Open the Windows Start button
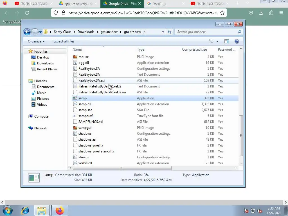The width and height of the screenshot is (288, 216). [8, 210]
